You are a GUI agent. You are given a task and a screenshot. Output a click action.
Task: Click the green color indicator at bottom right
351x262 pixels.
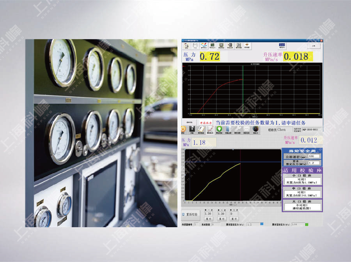tap(307, 224)
